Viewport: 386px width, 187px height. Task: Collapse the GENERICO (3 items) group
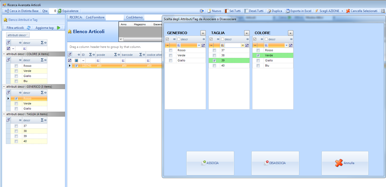[x=4, y=87]
